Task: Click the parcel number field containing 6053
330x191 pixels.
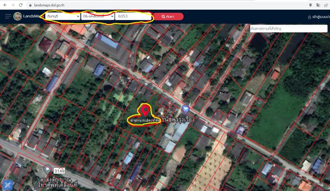Action: point(133,16)
